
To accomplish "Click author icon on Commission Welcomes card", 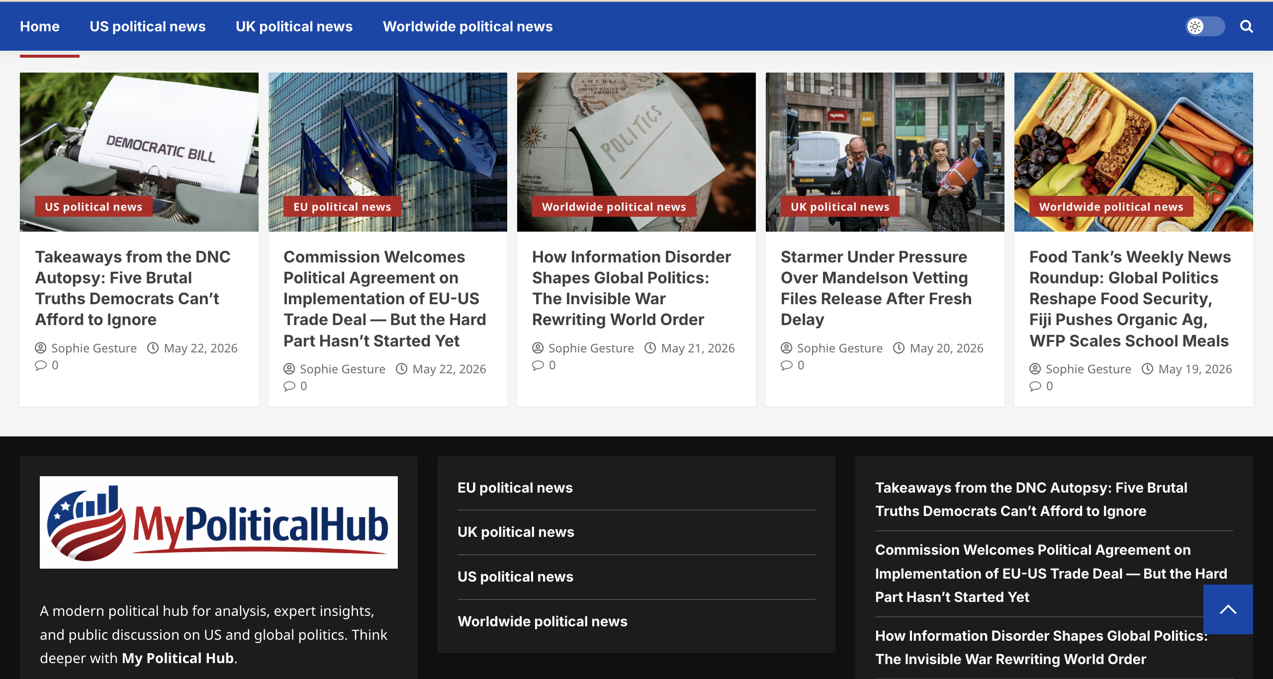I will (x=289, y=369).
